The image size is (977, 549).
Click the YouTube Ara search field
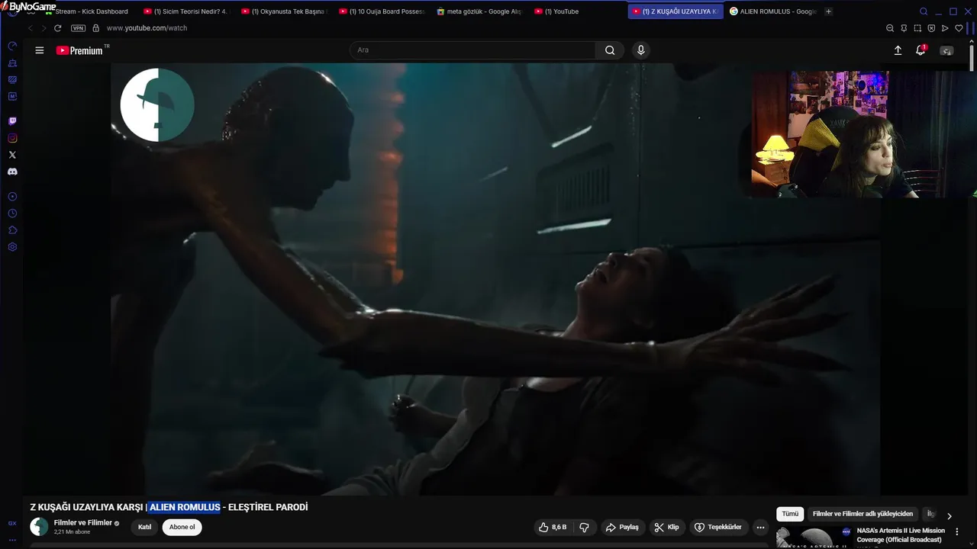tap(472, 50)
